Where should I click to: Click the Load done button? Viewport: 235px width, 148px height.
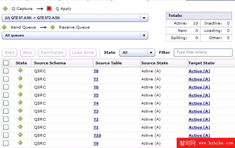tap(83, 52)
